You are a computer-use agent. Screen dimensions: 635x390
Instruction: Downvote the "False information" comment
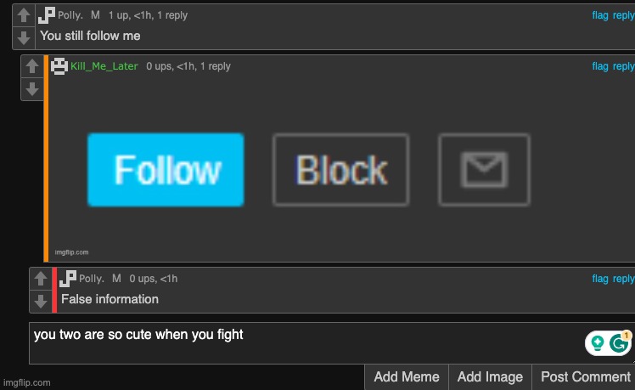pos(41,302)
